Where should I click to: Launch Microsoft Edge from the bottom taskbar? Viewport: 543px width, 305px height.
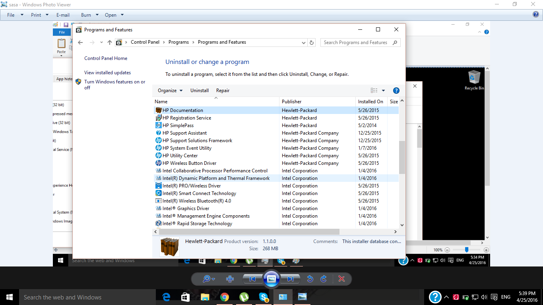click(x=166, y=297)
